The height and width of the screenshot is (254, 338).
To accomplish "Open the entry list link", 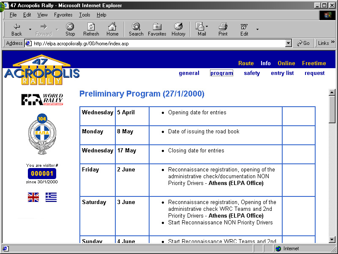I will (282, 73).
